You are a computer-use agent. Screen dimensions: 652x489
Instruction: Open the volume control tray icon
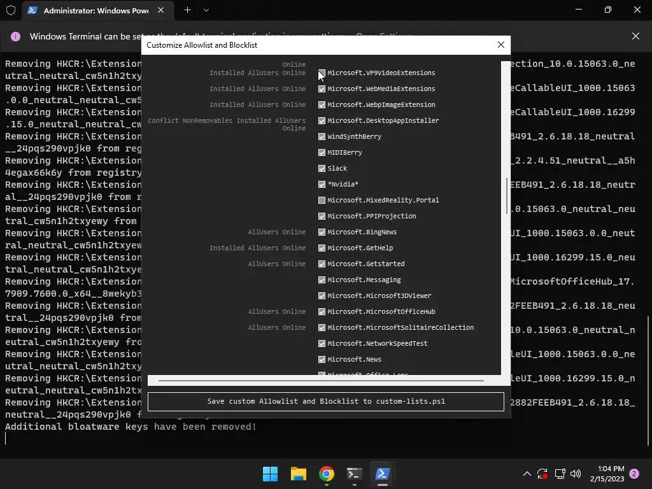576,474
